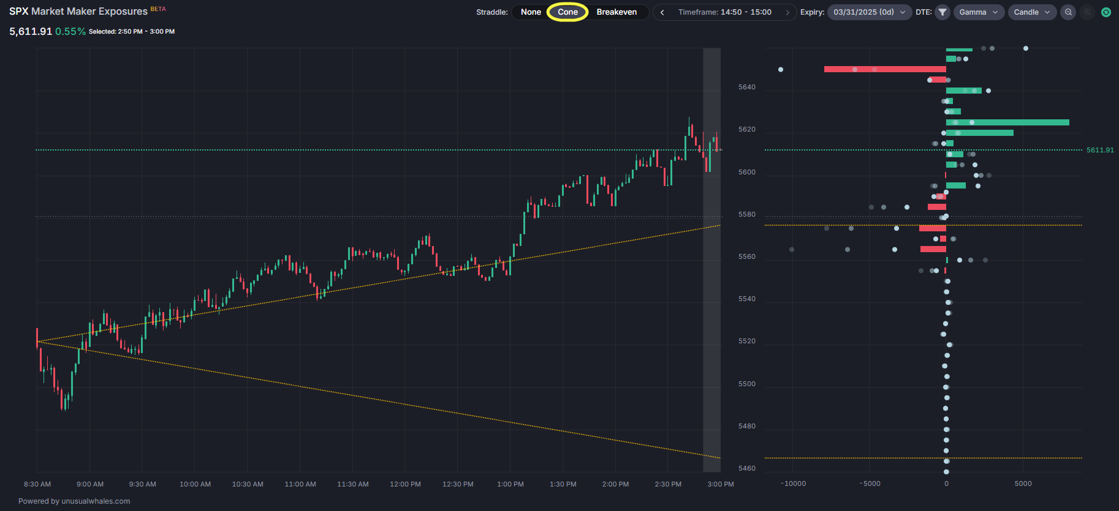1119x511 pixels.
Task: Click the large red gamma bar near 5650
Action: point(885,69)
